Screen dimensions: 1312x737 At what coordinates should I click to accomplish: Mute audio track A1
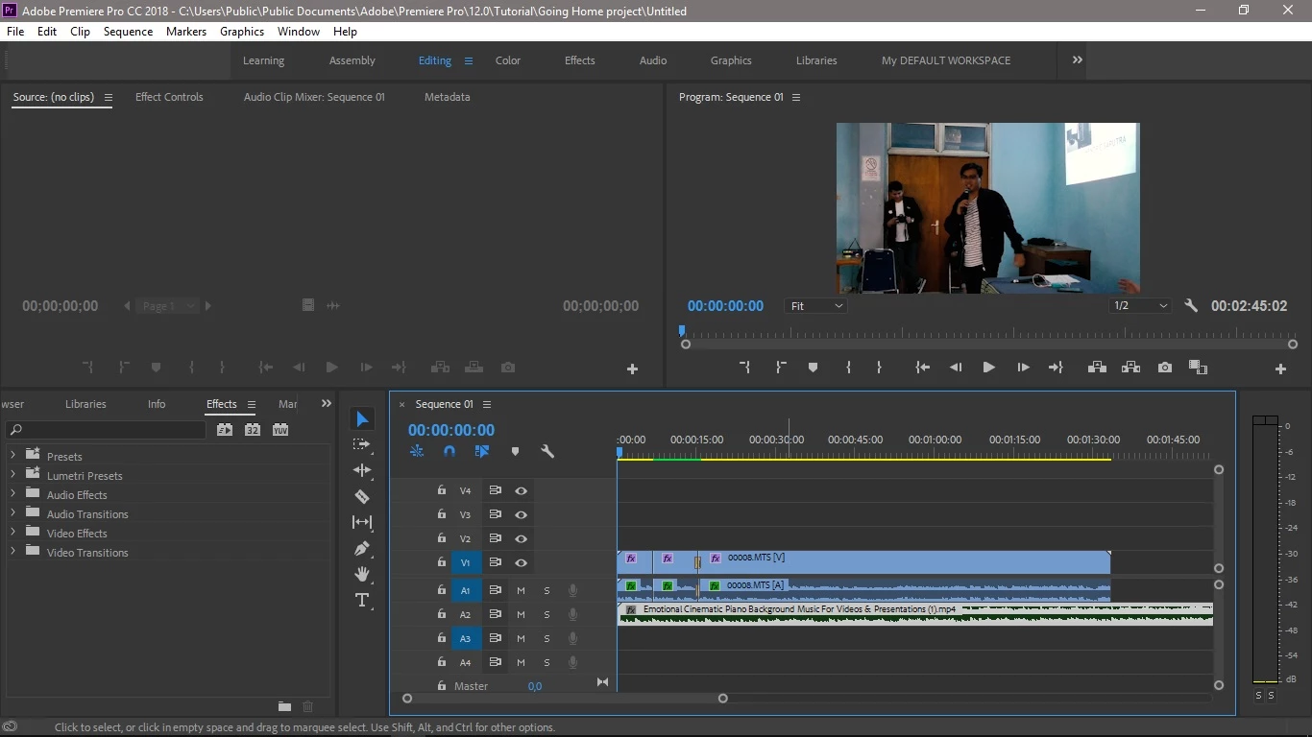pos(521,590)
